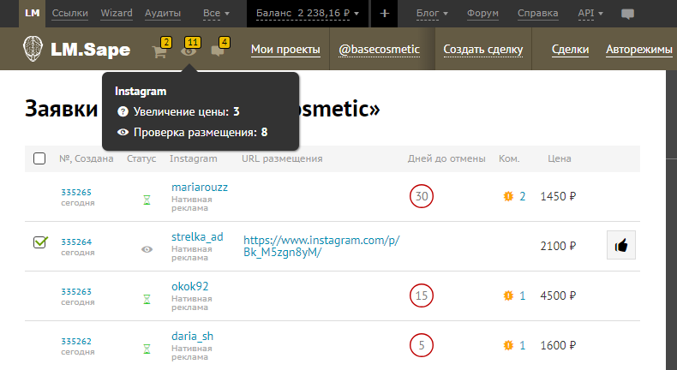The height and width of the screenshot is (370, 677).
Task: Click the 4500 ₽ price for okok92
Action: [558, 295]
